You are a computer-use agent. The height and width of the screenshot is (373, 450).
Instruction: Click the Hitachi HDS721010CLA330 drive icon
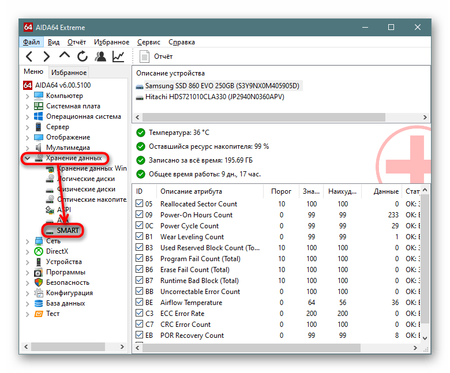[140, 97]
